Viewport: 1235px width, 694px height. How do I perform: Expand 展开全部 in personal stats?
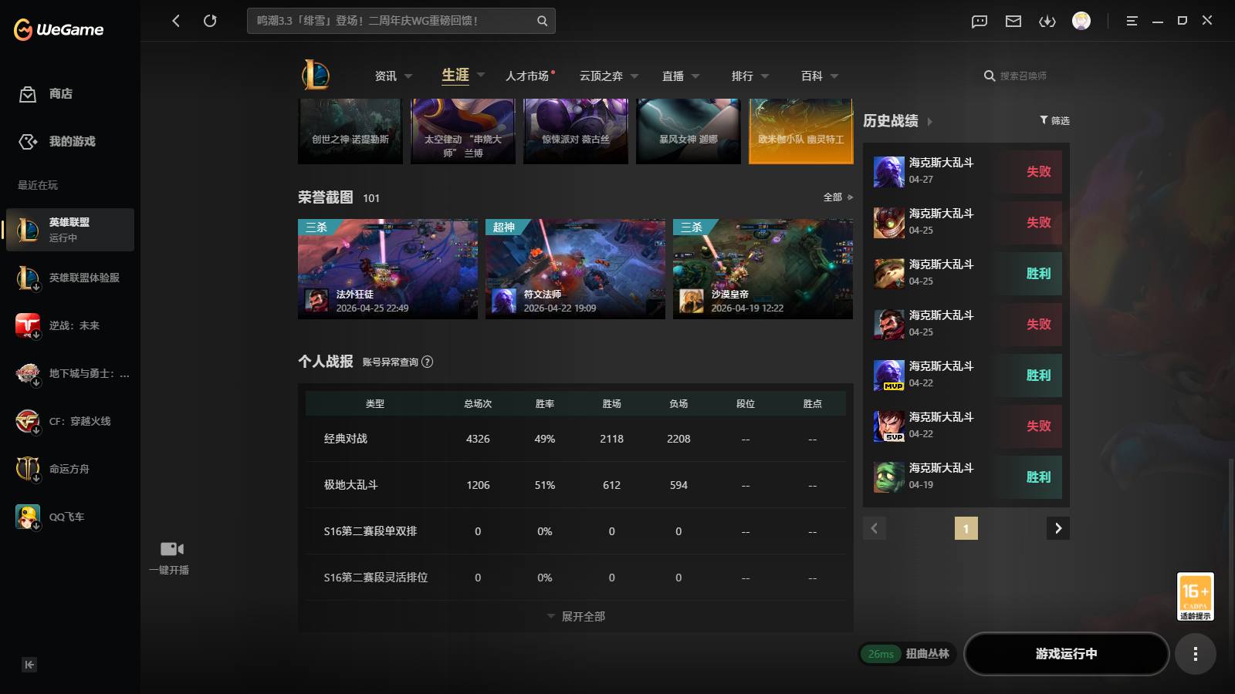click(x=576, y=617)
